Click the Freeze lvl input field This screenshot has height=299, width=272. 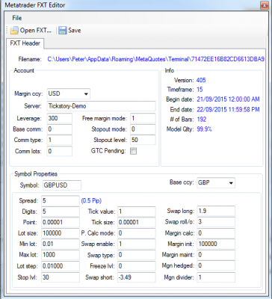click(137, 266)
